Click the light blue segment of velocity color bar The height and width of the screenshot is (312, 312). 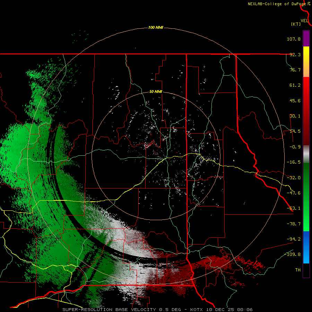coord(306,247)
